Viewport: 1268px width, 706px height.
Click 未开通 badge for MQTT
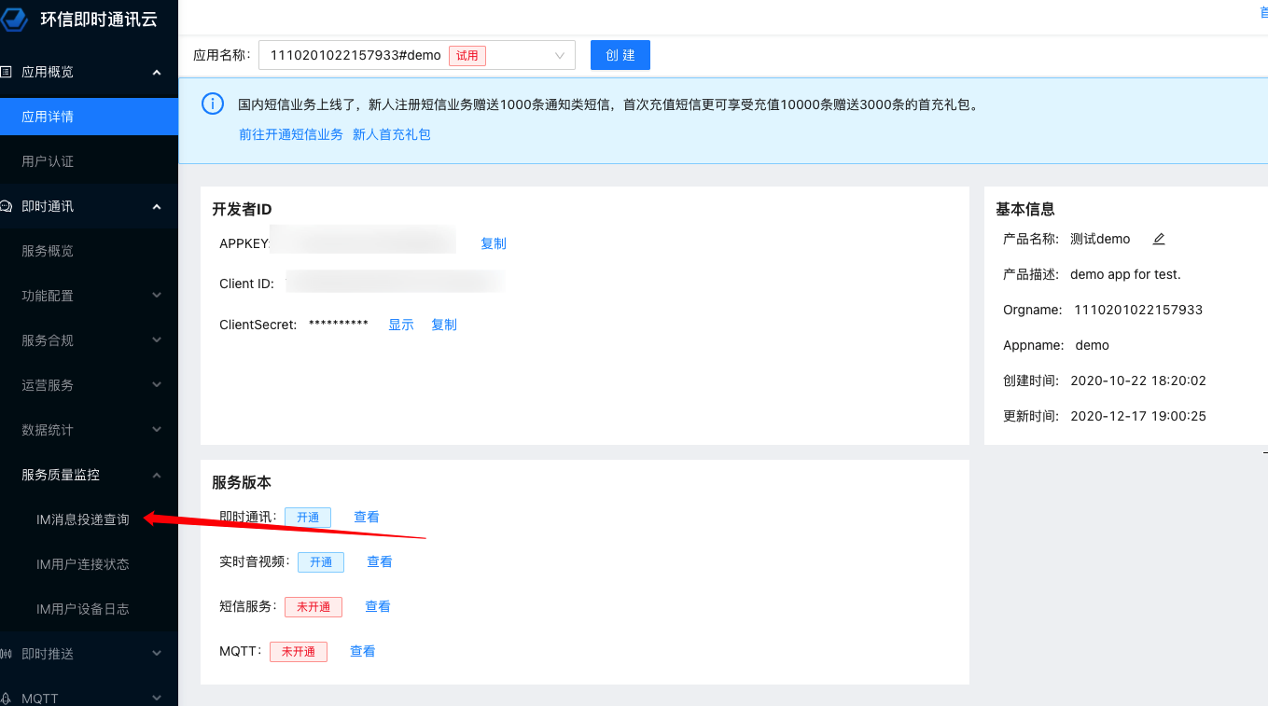pos(299,651)
